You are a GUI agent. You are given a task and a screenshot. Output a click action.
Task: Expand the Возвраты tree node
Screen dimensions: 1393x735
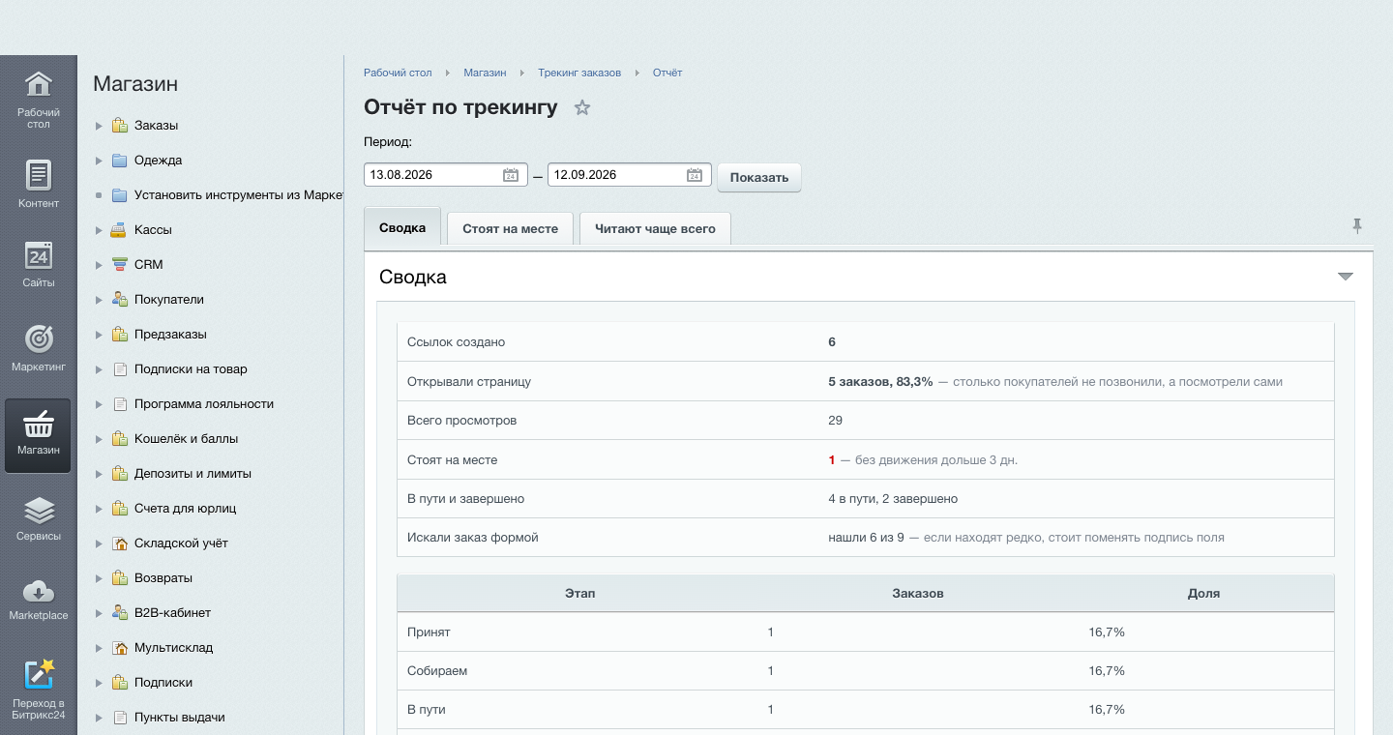(99, 578)
